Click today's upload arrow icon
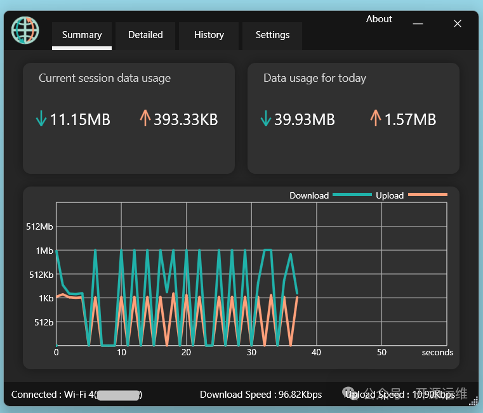Screen dimensions: 483x413 point(376,118)
